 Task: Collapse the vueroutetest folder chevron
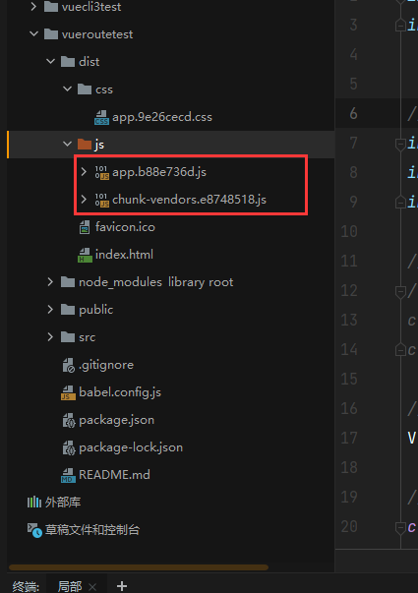click(33, 34)
